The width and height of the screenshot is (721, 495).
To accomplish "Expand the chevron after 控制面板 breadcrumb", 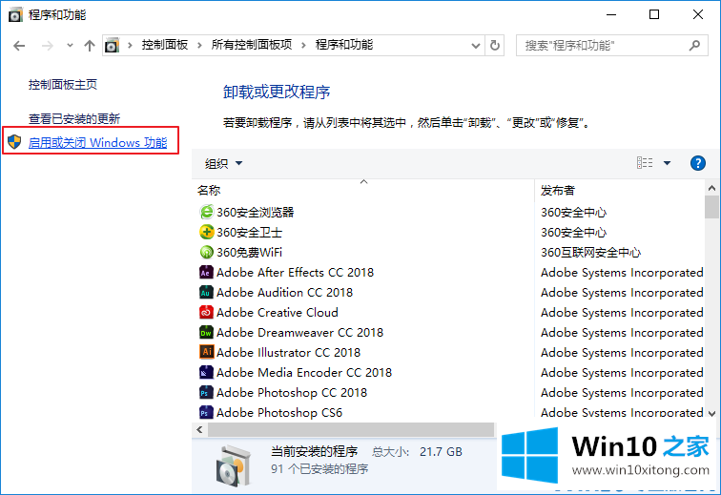I will coord(199,45).
